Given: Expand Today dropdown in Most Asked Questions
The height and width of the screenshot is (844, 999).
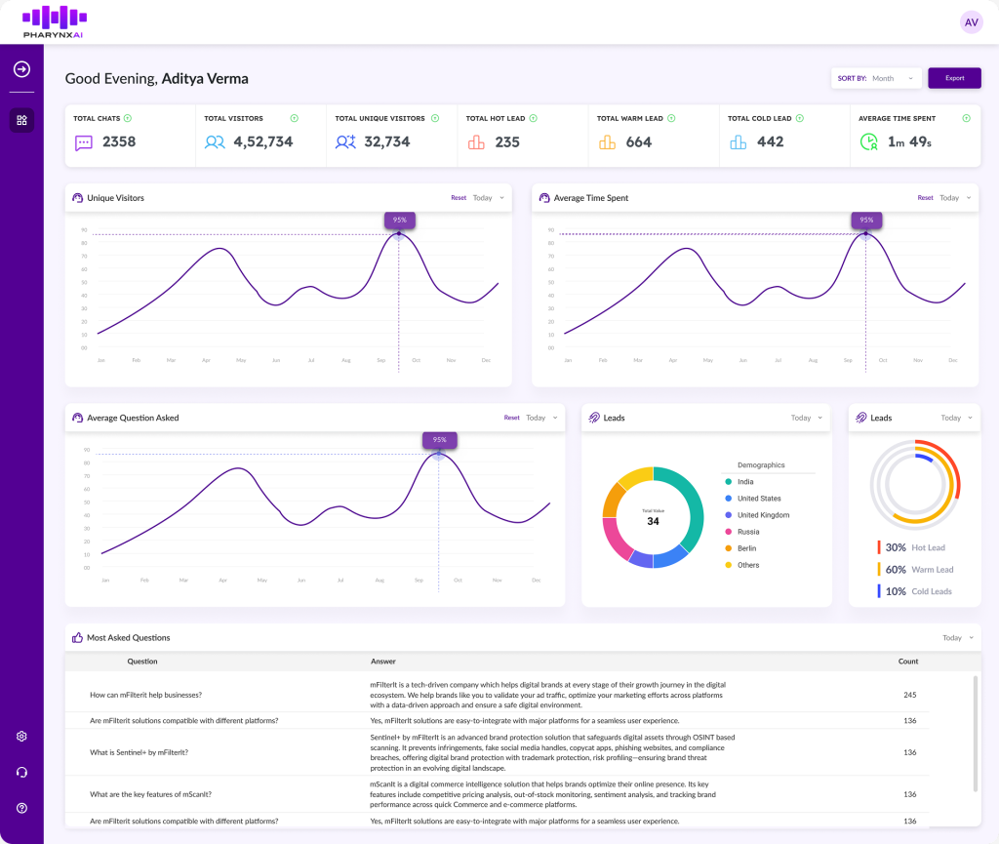Looking at the screenshot, I should [x=957, y=638].
